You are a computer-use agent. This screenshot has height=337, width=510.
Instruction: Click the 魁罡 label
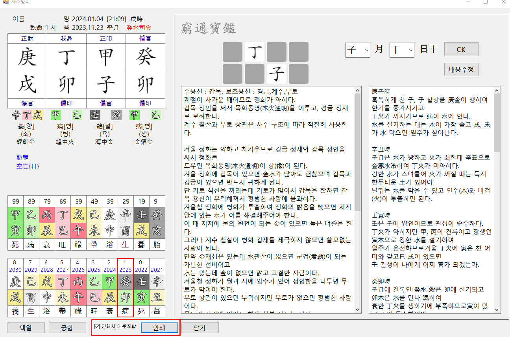[22, 158]
